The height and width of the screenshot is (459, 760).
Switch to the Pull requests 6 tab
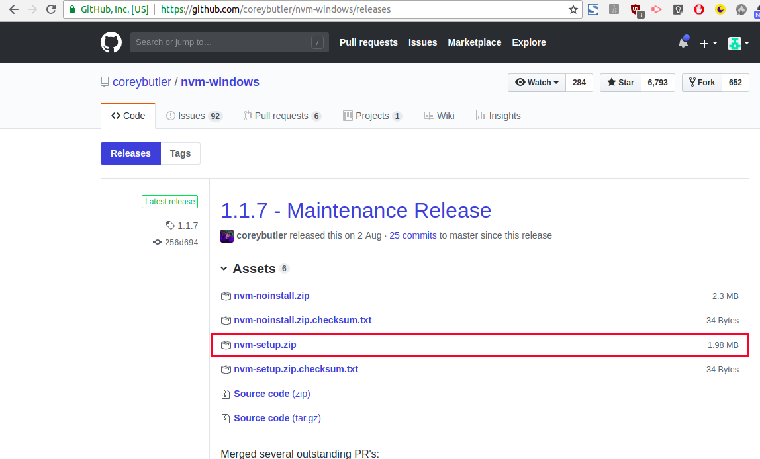[282, 116]
